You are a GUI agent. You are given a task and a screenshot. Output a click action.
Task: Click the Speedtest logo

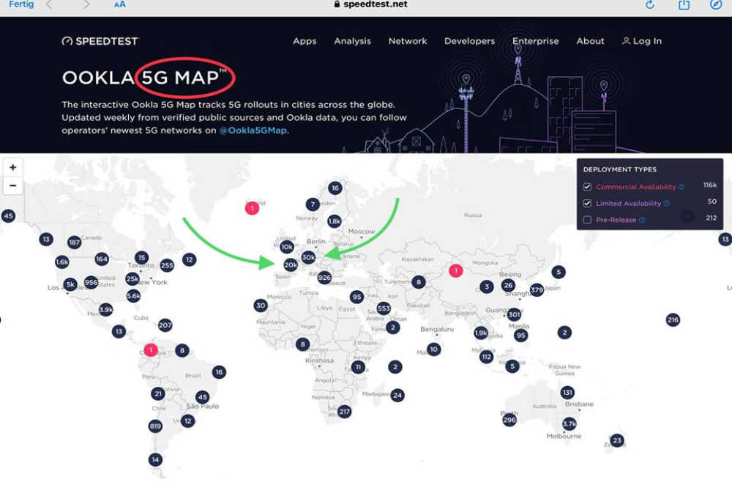(x=100, y=41)
